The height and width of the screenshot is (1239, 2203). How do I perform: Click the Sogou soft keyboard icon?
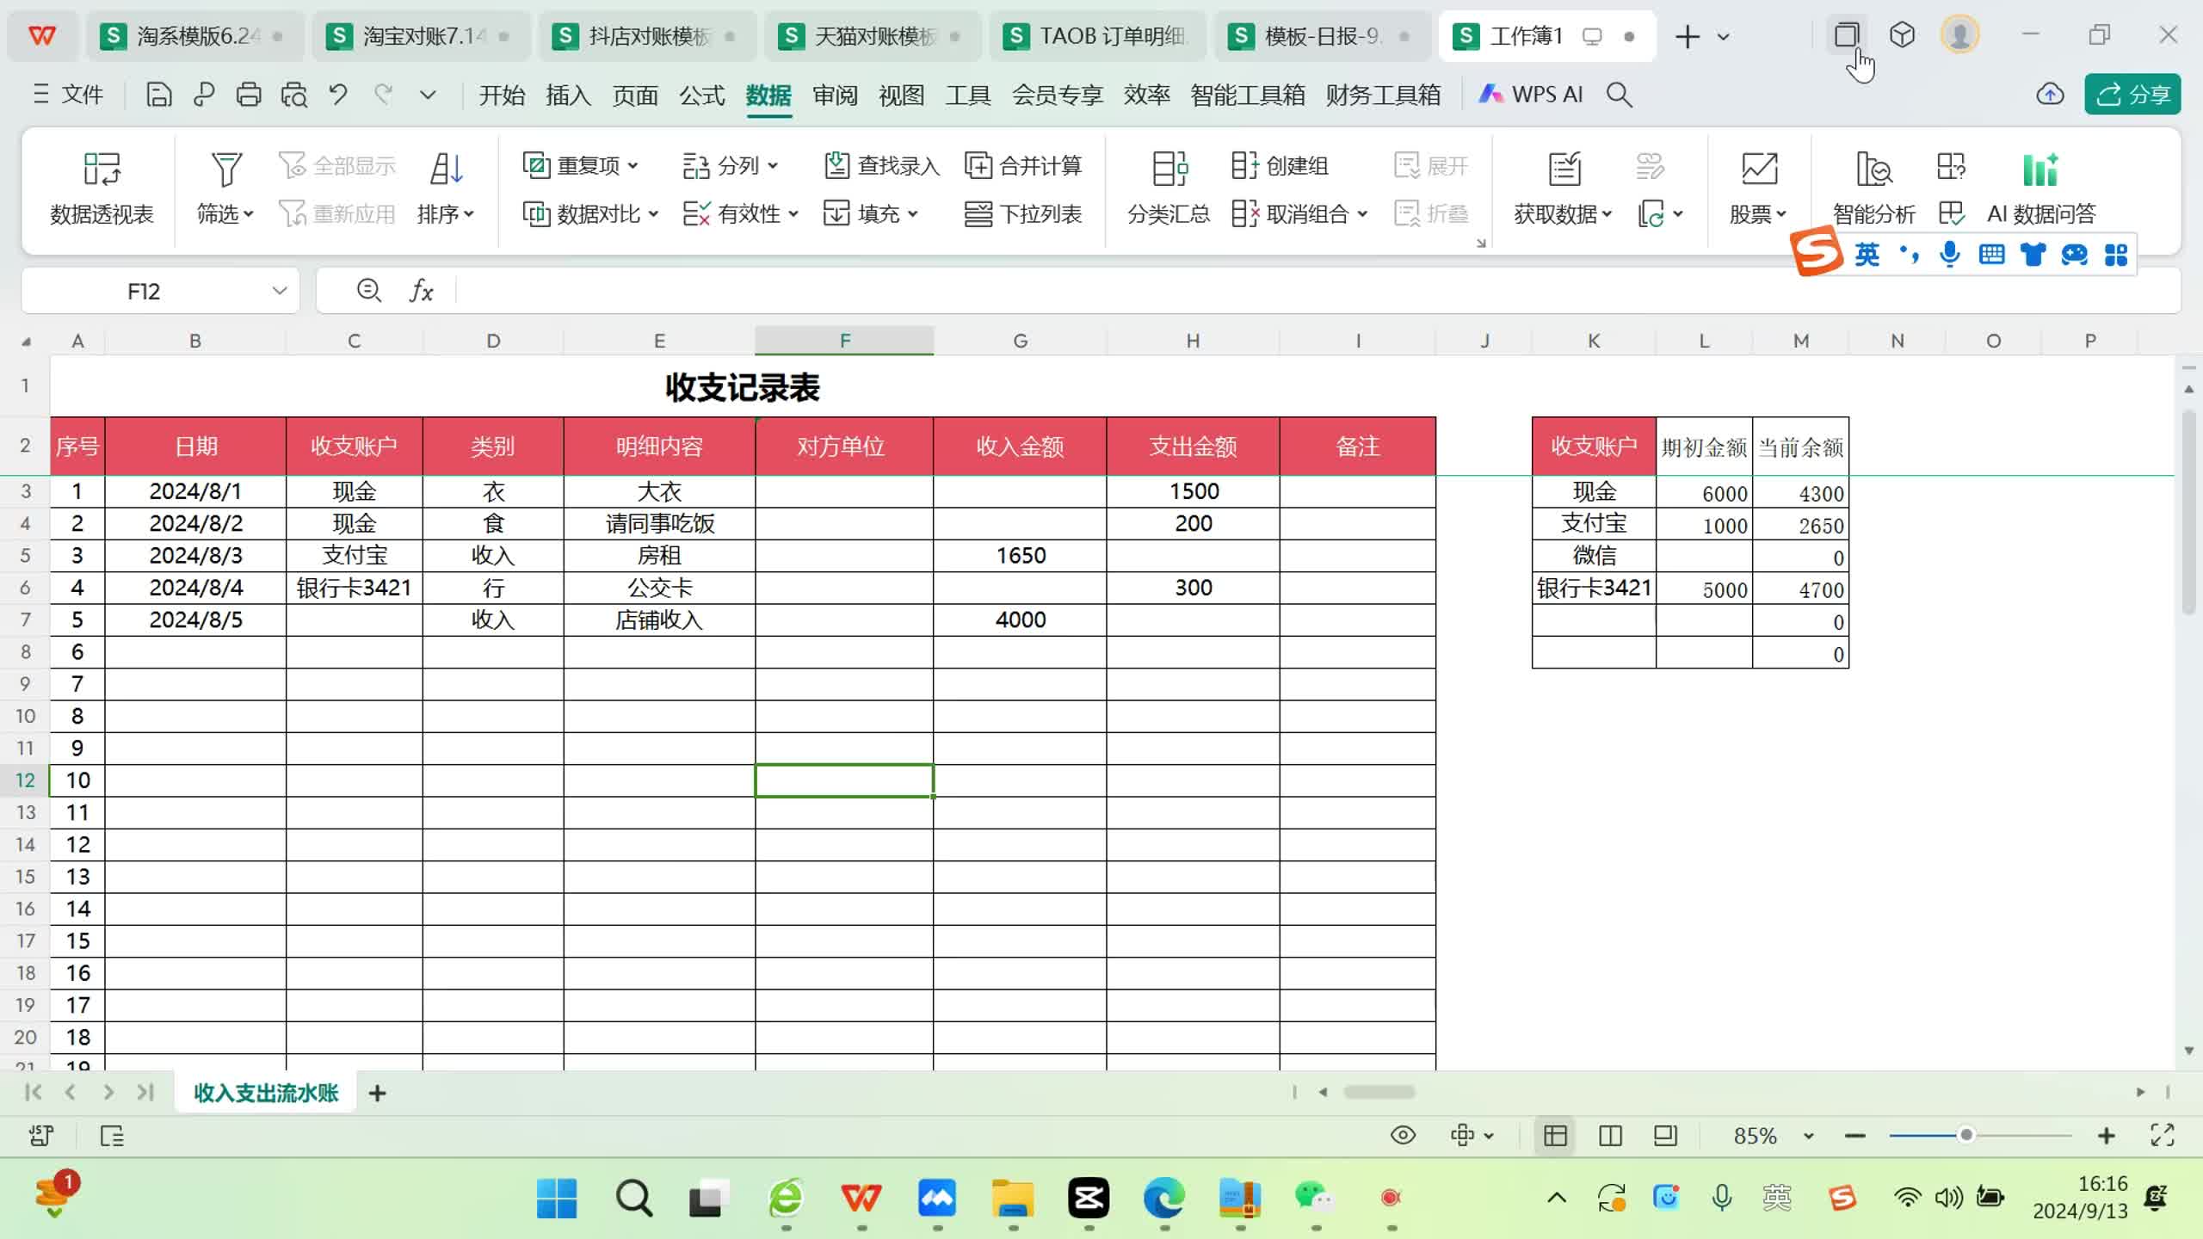click(x=1991, y=254)
